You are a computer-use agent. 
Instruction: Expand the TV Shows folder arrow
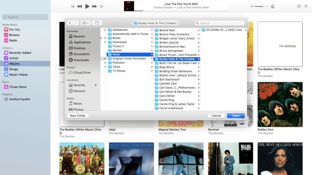click(x=152, y=71)
